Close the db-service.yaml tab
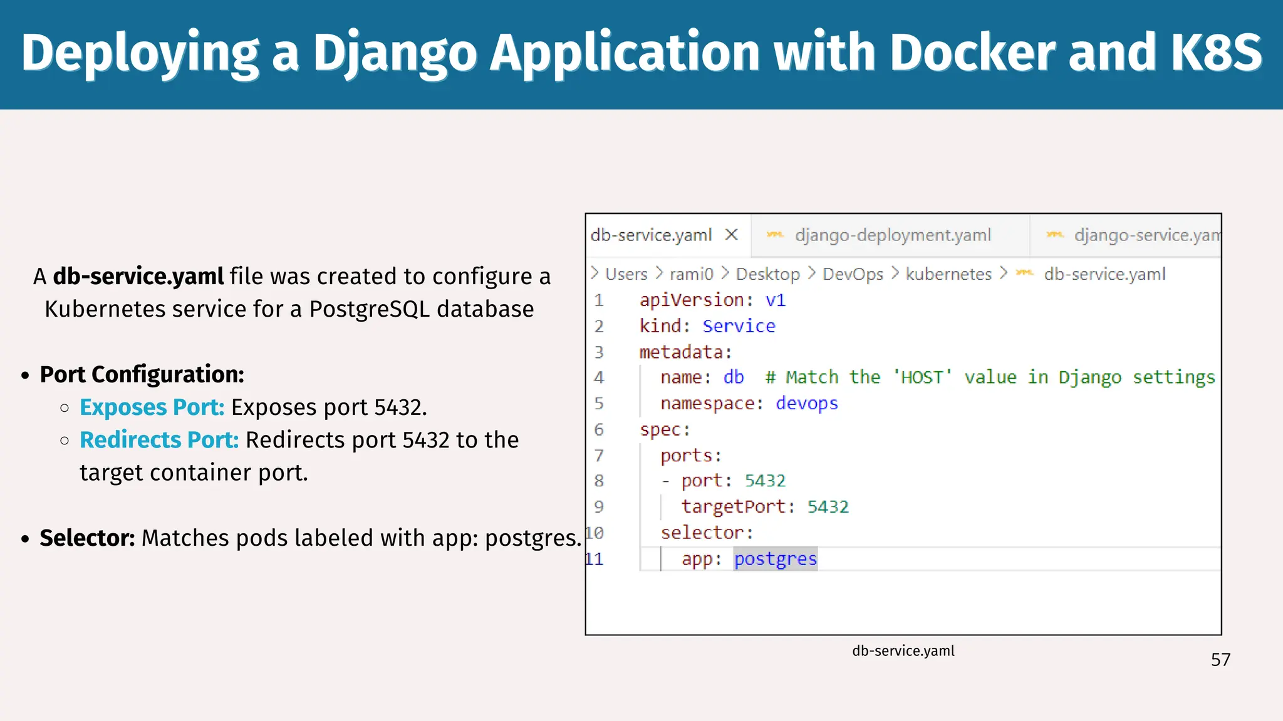The image size is (1283, 721). [x=731, y=235]
